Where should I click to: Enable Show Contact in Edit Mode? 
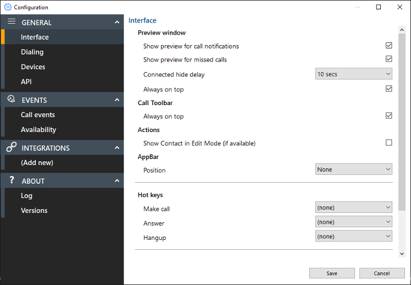[x=389, y=143]
